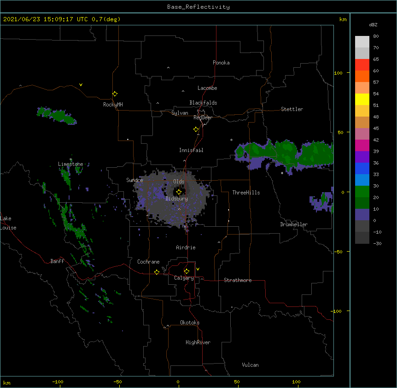Click the green 20-30 dBZ legend swatch
397x388 pixels.
coord(362,192)
